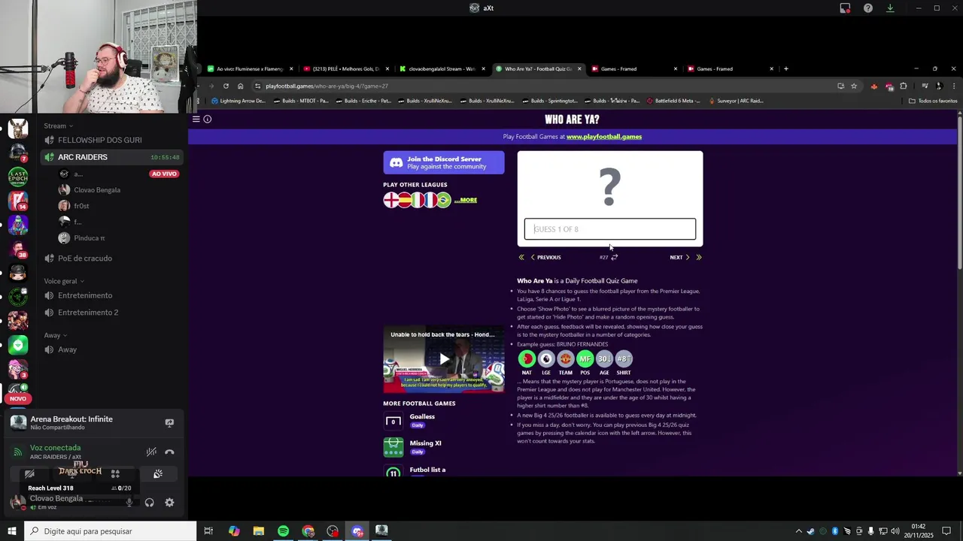
Task: Open the Last Epoch server icon
Action: click(x=18, y=177)
